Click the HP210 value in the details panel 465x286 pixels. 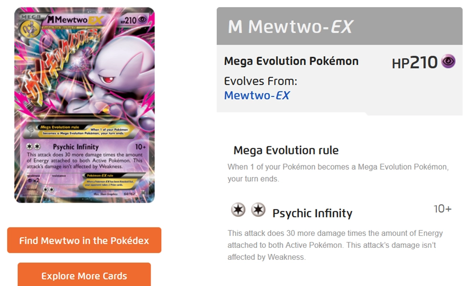[414, 62]
